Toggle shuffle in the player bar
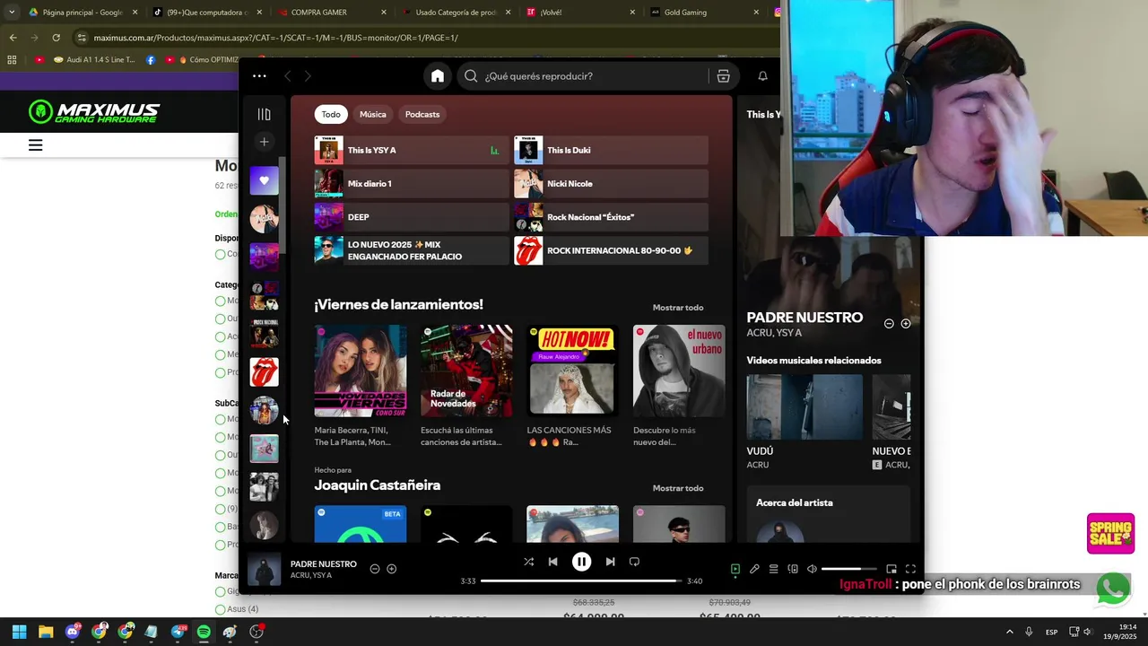The image size is (1148, 646). point(528,562)
